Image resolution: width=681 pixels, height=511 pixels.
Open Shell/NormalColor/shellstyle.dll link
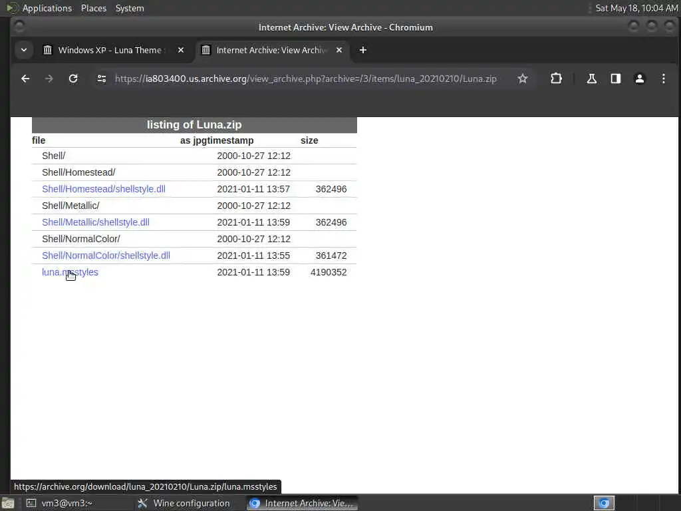pyautogui.click(x=106, y=255)
